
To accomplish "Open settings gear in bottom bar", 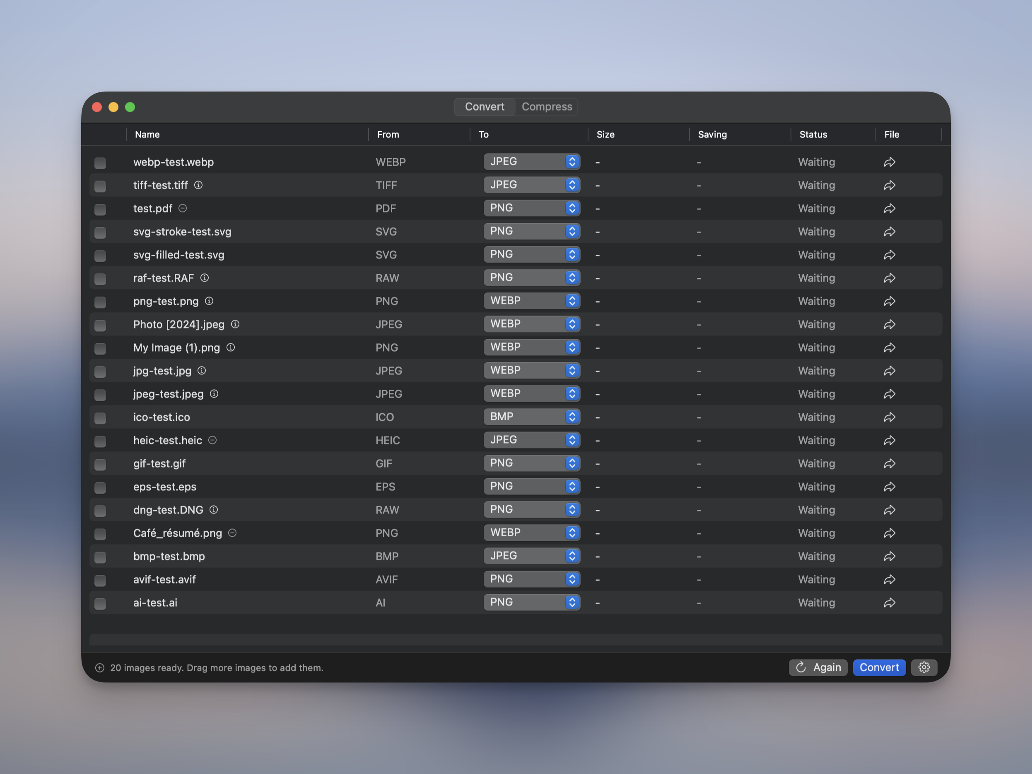I will [924, 667].
